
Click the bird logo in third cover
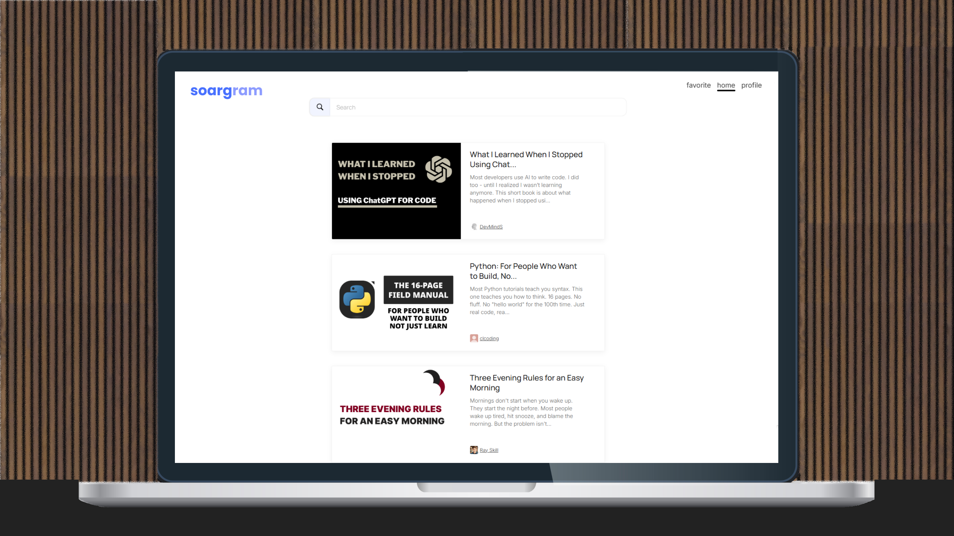(435, 382)
